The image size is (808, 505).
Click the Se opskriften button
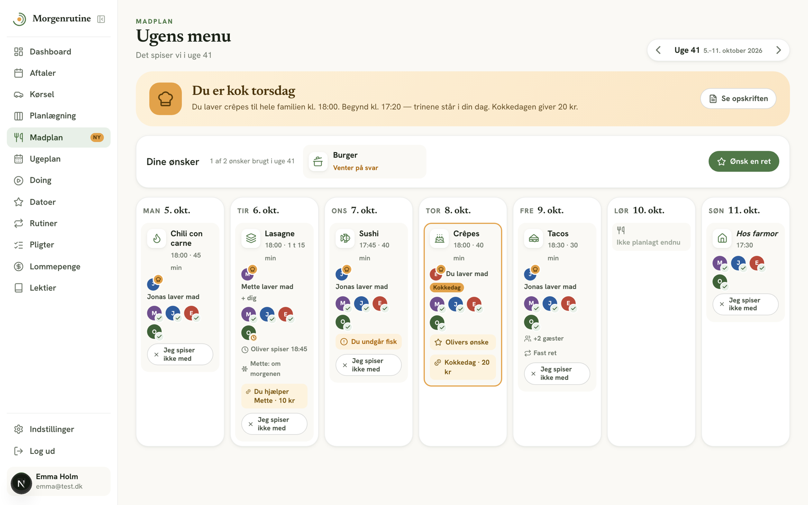pyautogui.click(x=738, y=99)
